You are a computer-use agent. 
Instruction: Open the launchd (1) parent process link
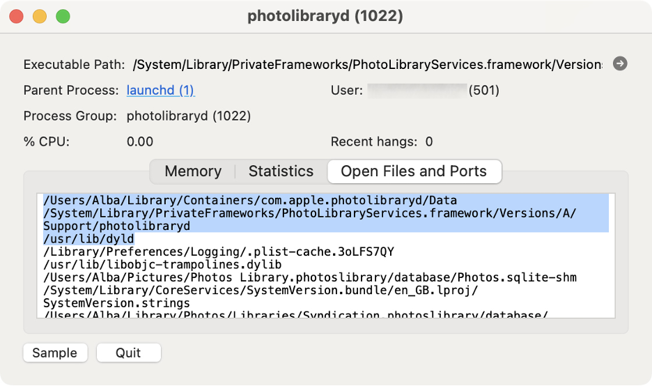(x=160, y=91)
